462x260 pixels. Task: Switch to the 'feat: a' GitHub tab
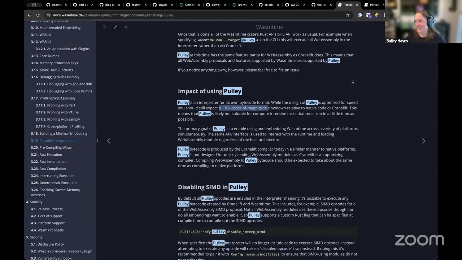pyautogui.click(x=322, y=5)
